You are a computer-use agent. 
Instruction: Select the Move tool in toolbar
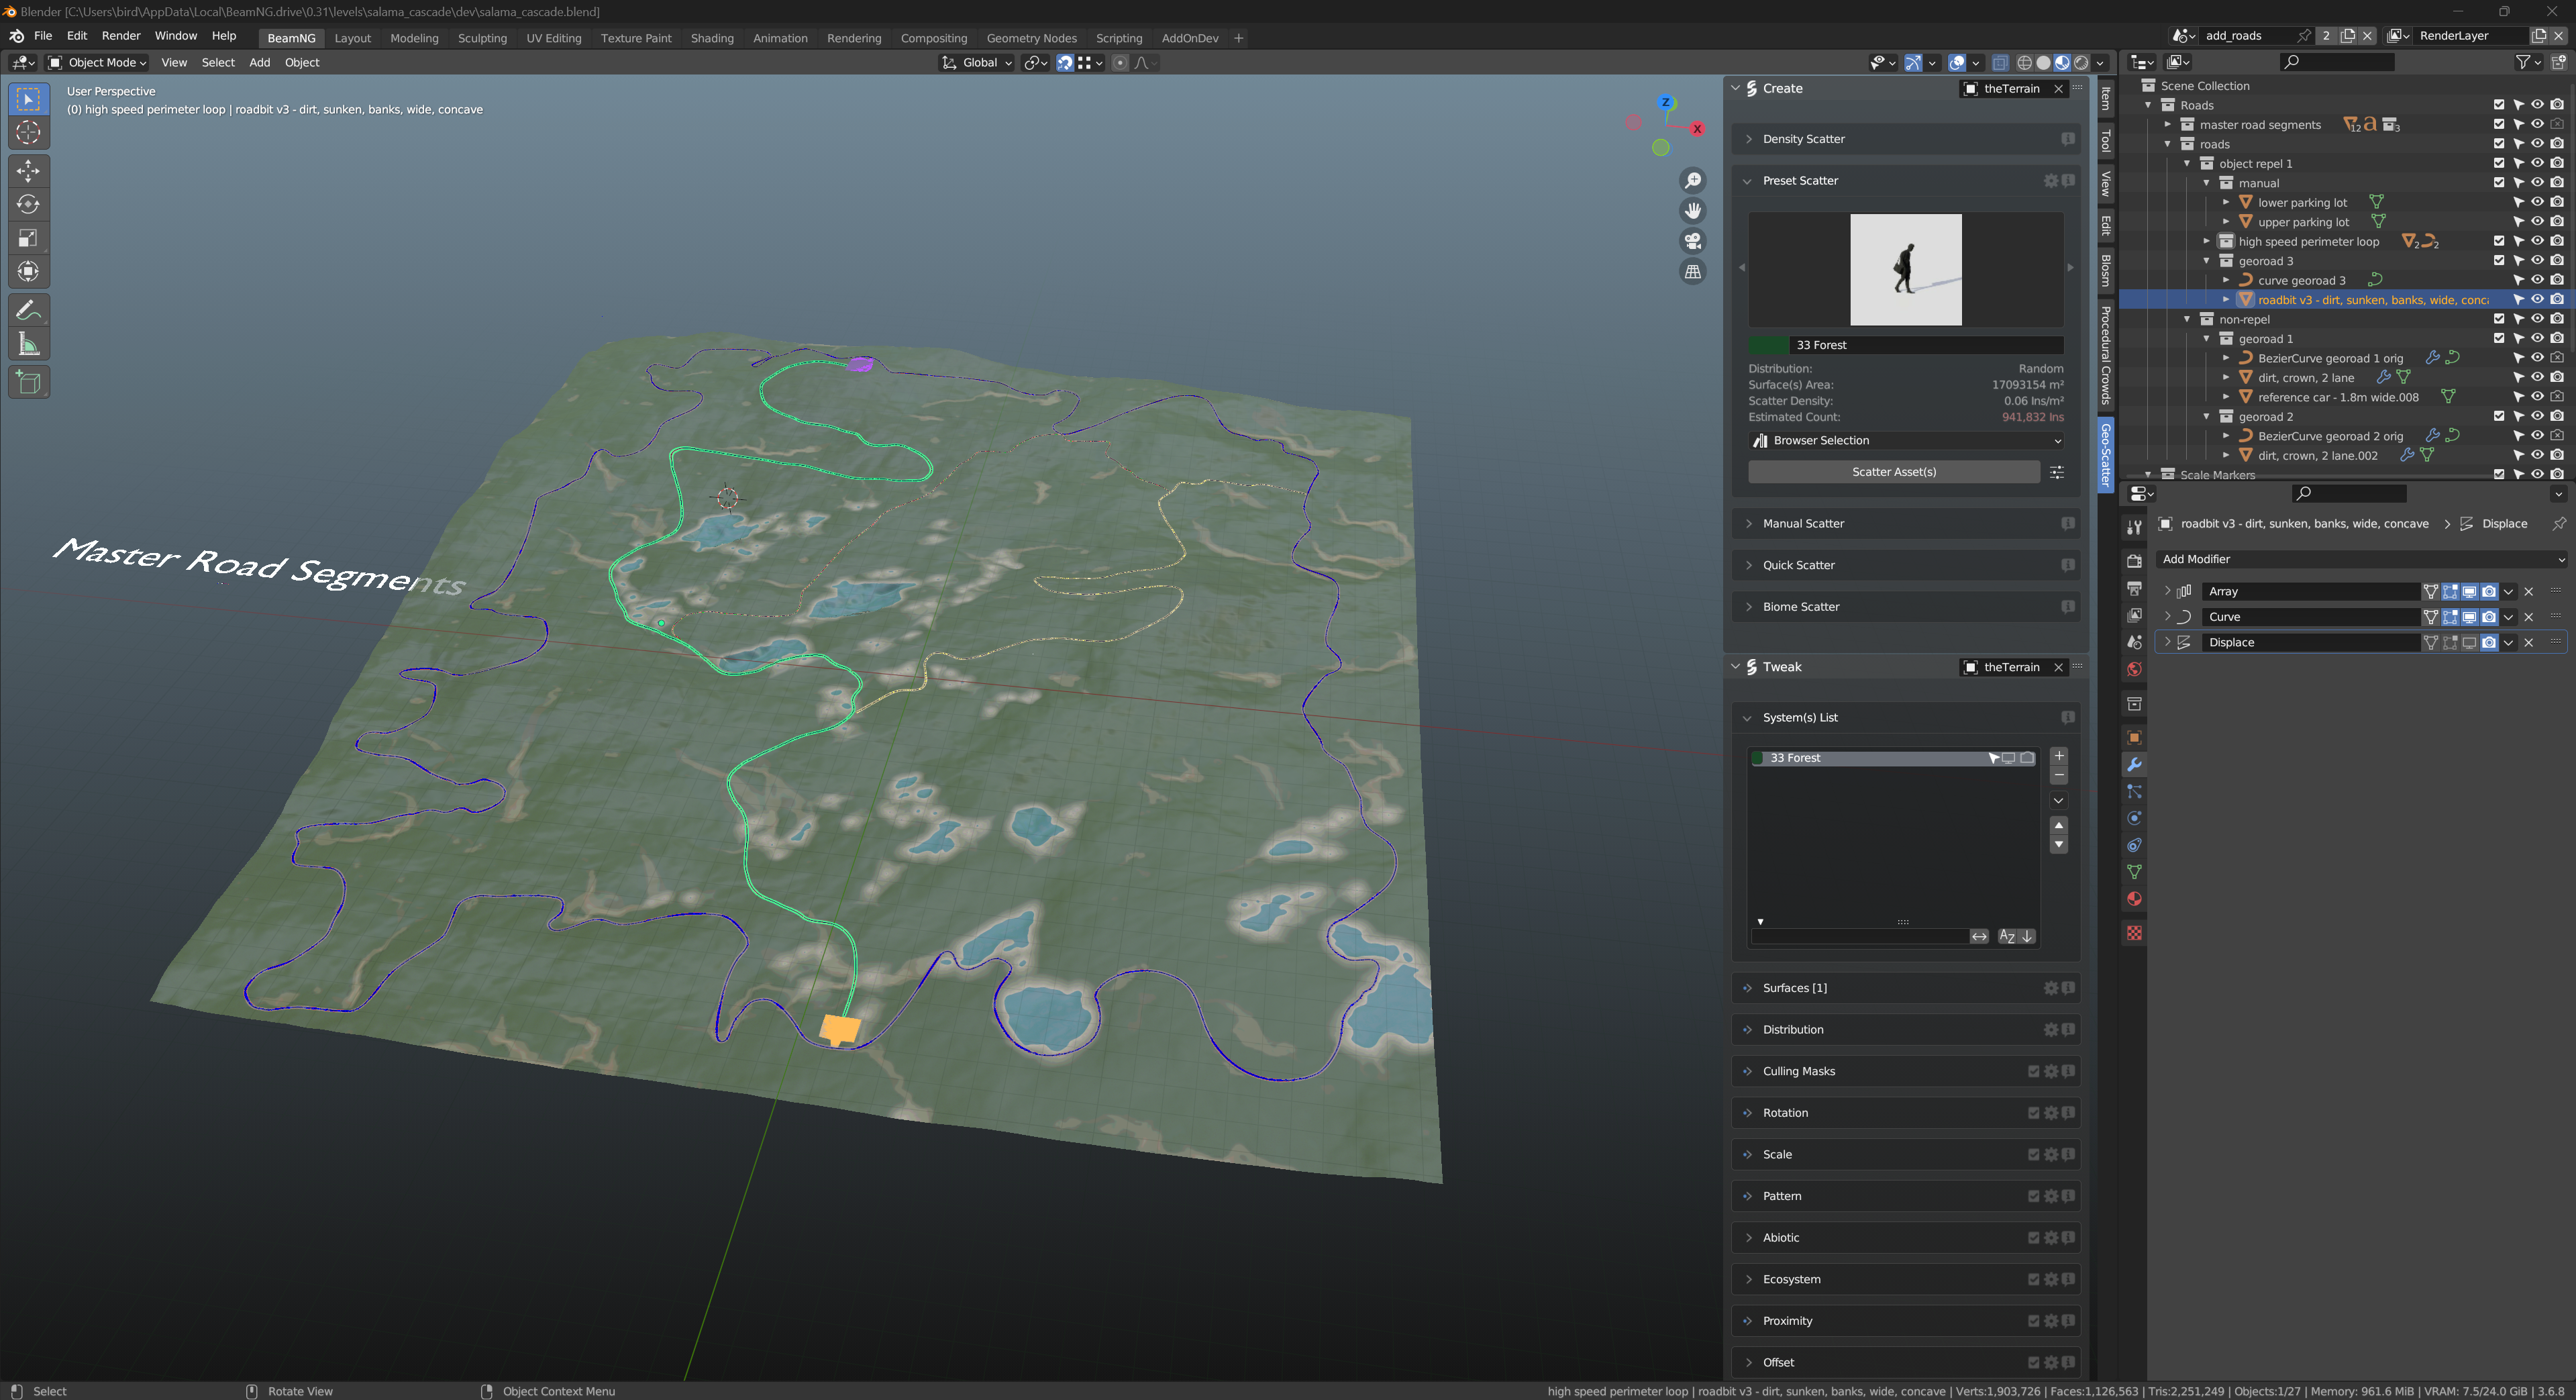[28, 170]
